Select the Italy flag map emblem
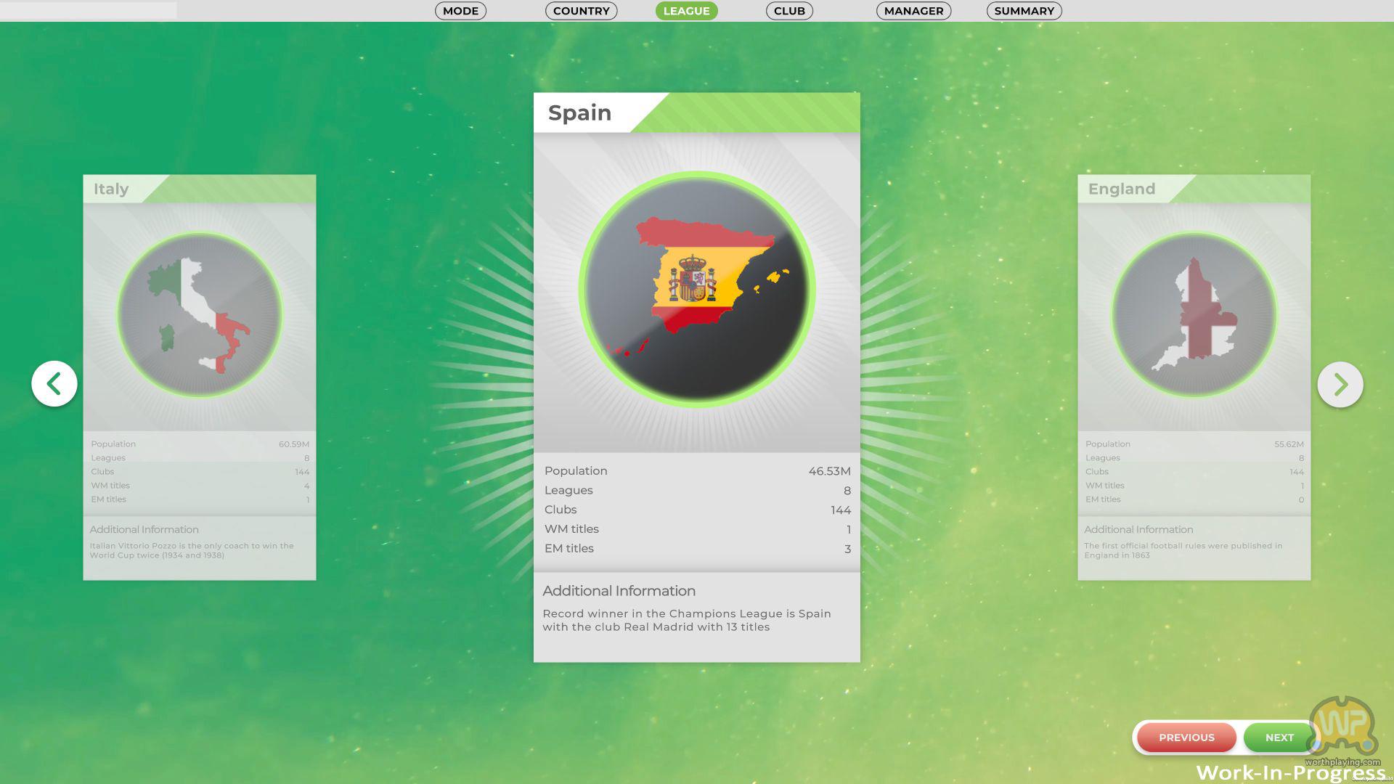 pyautogui.click(x=200, y=314)
